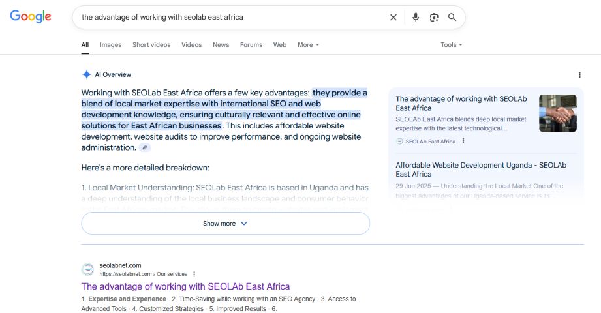The width and height of the screenshot is (601, 313).
Task: Open three-dot menu next to Our services
Action: pyautogui.click(x=194, y=274)
